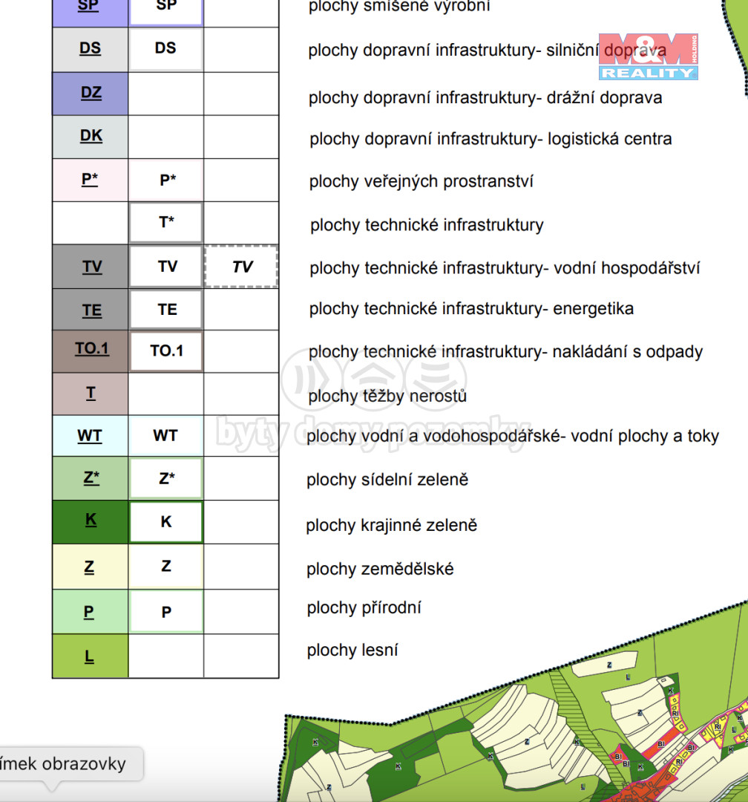Click the white TE cell in middle column
The width and height of the screenshot is (748, 802).
pos(166,310)
